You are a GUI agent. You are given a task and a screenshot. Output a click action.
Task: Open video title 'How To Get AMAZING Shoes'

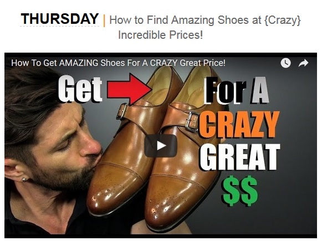click(x=118, y=63)
